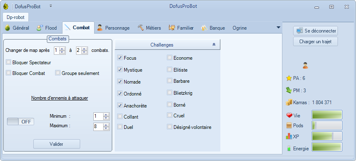The image size is (356, 161).
Task: Uncheck the Focus challenge checkbox
Action: (120, 58)
